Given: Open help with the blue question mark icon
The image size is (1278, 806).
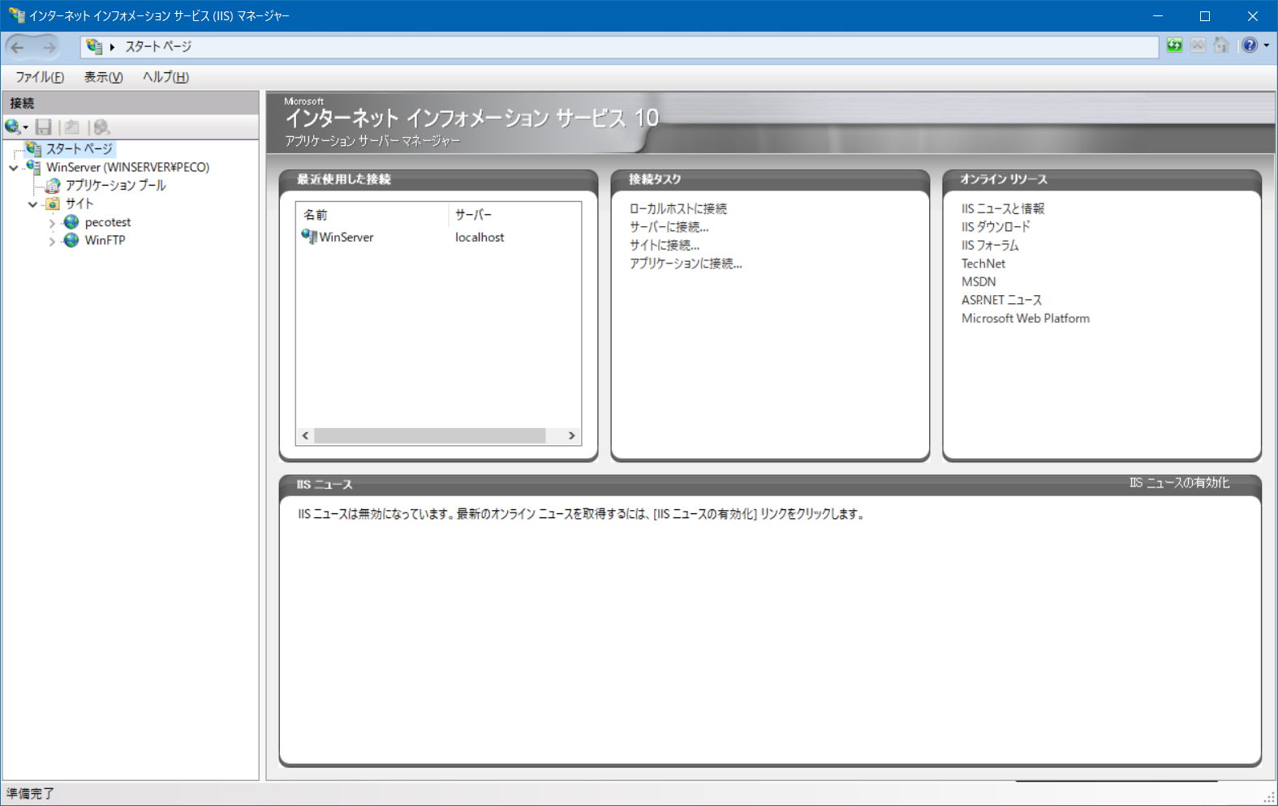Looking at the screenshot, I should [1250, 45].
